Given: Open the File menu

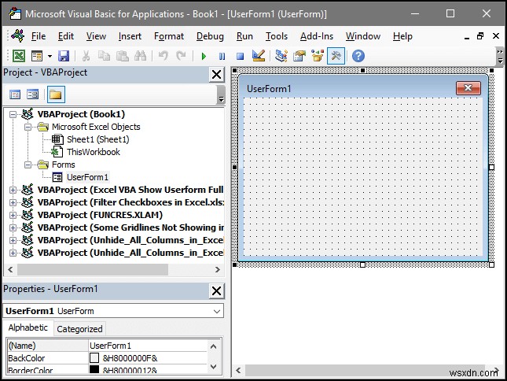Looking at the screenshot, I should (39, 36).
